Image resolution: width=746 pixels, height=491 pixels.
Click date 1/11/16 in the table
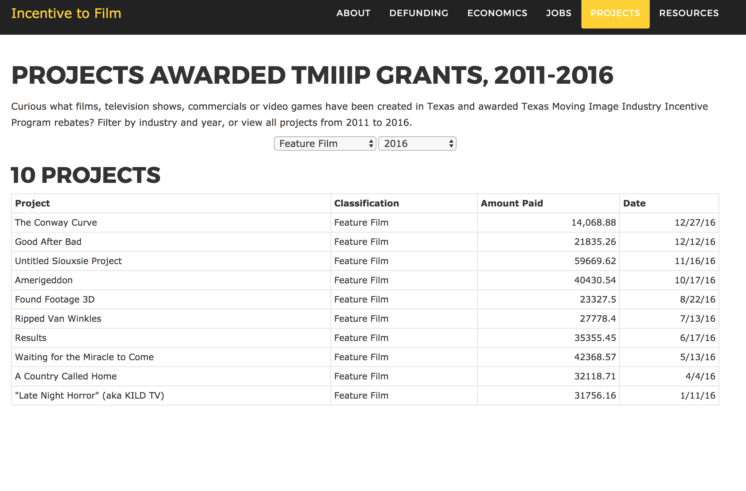[698, 396]
